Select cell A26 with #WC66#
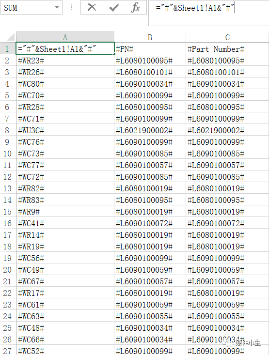 pyautogui.click(x=65, y=339)
